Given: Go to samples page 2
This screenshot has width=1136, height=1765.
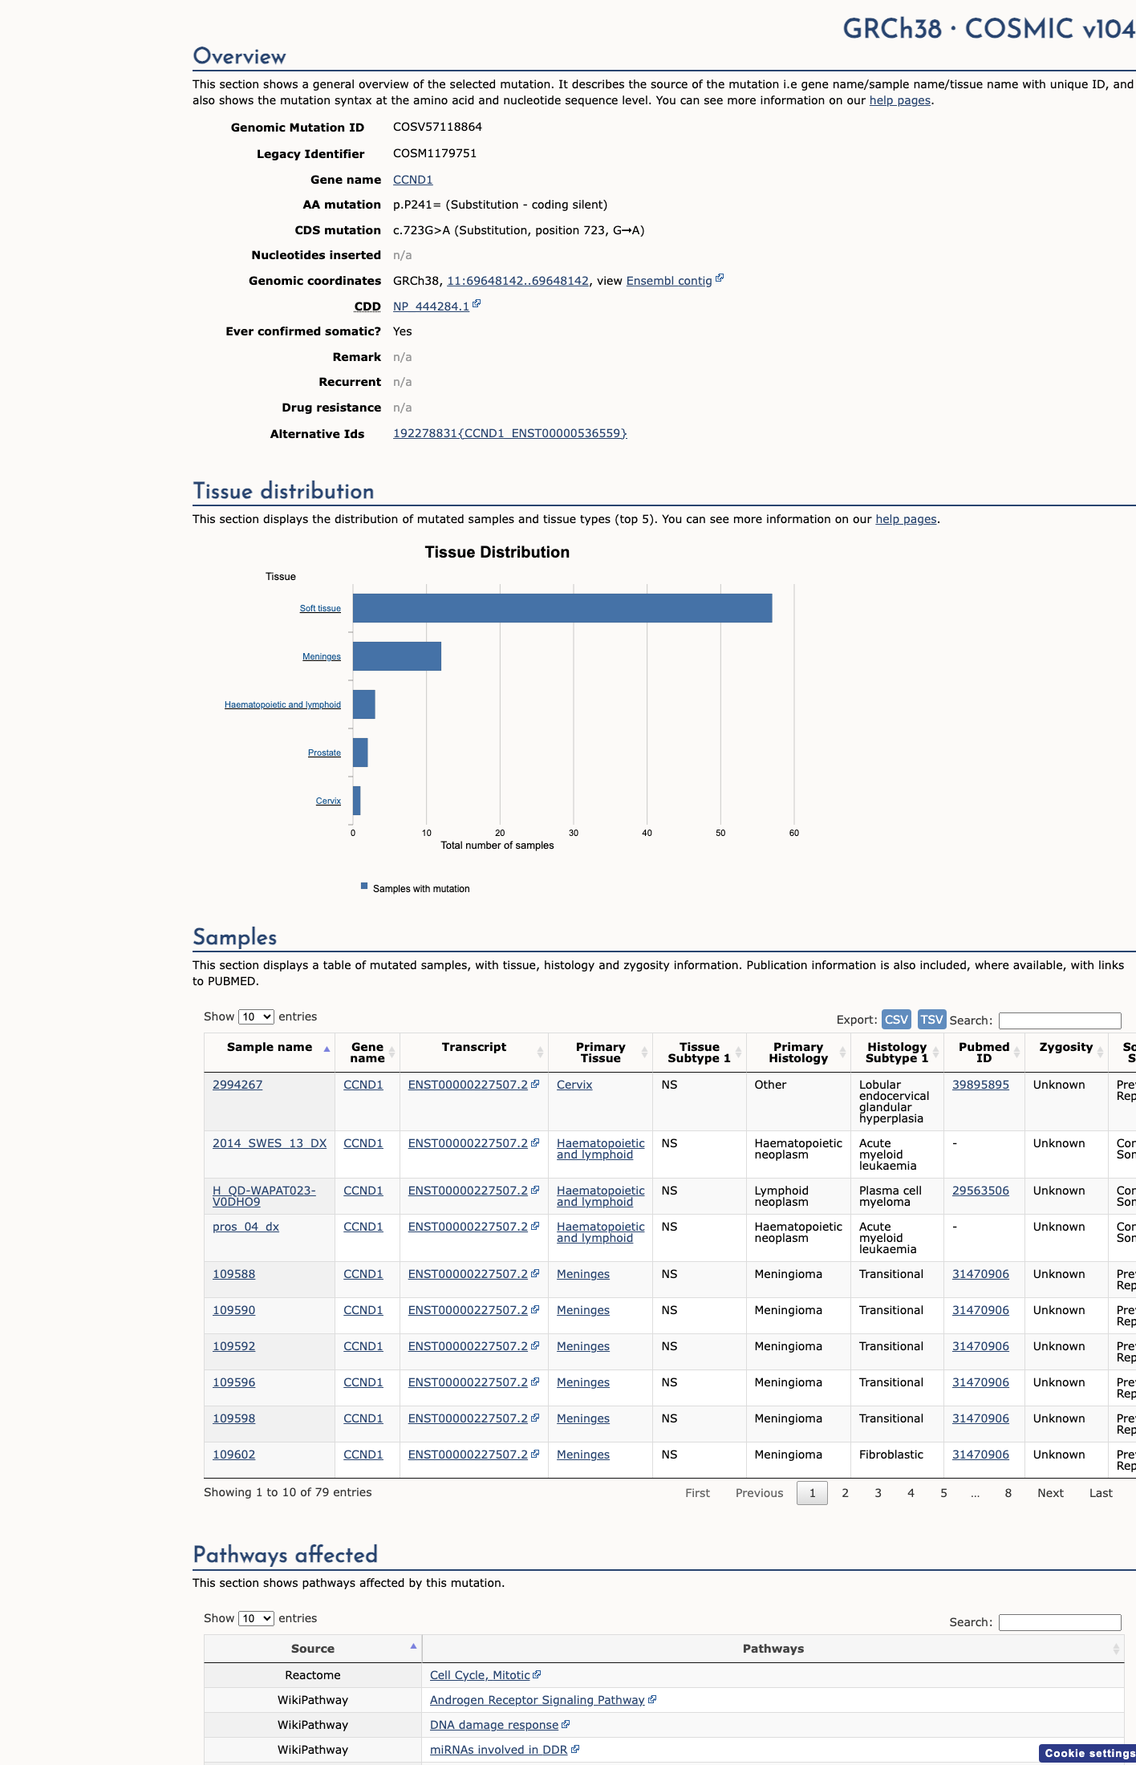Looking at the screenshot, I should pyautogui.click(x=845, y=1493).
